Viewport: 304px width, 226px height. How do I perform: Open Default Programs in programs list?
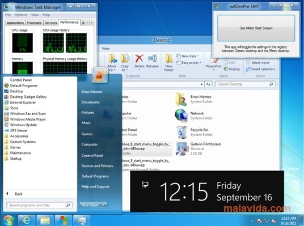pyautogui.click(x=21, y=86)
